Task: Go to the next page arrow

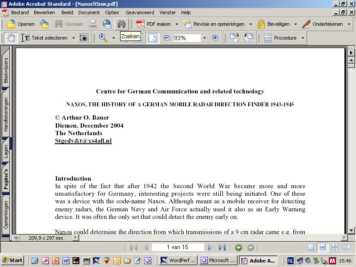Action: (x=210, y=247)
